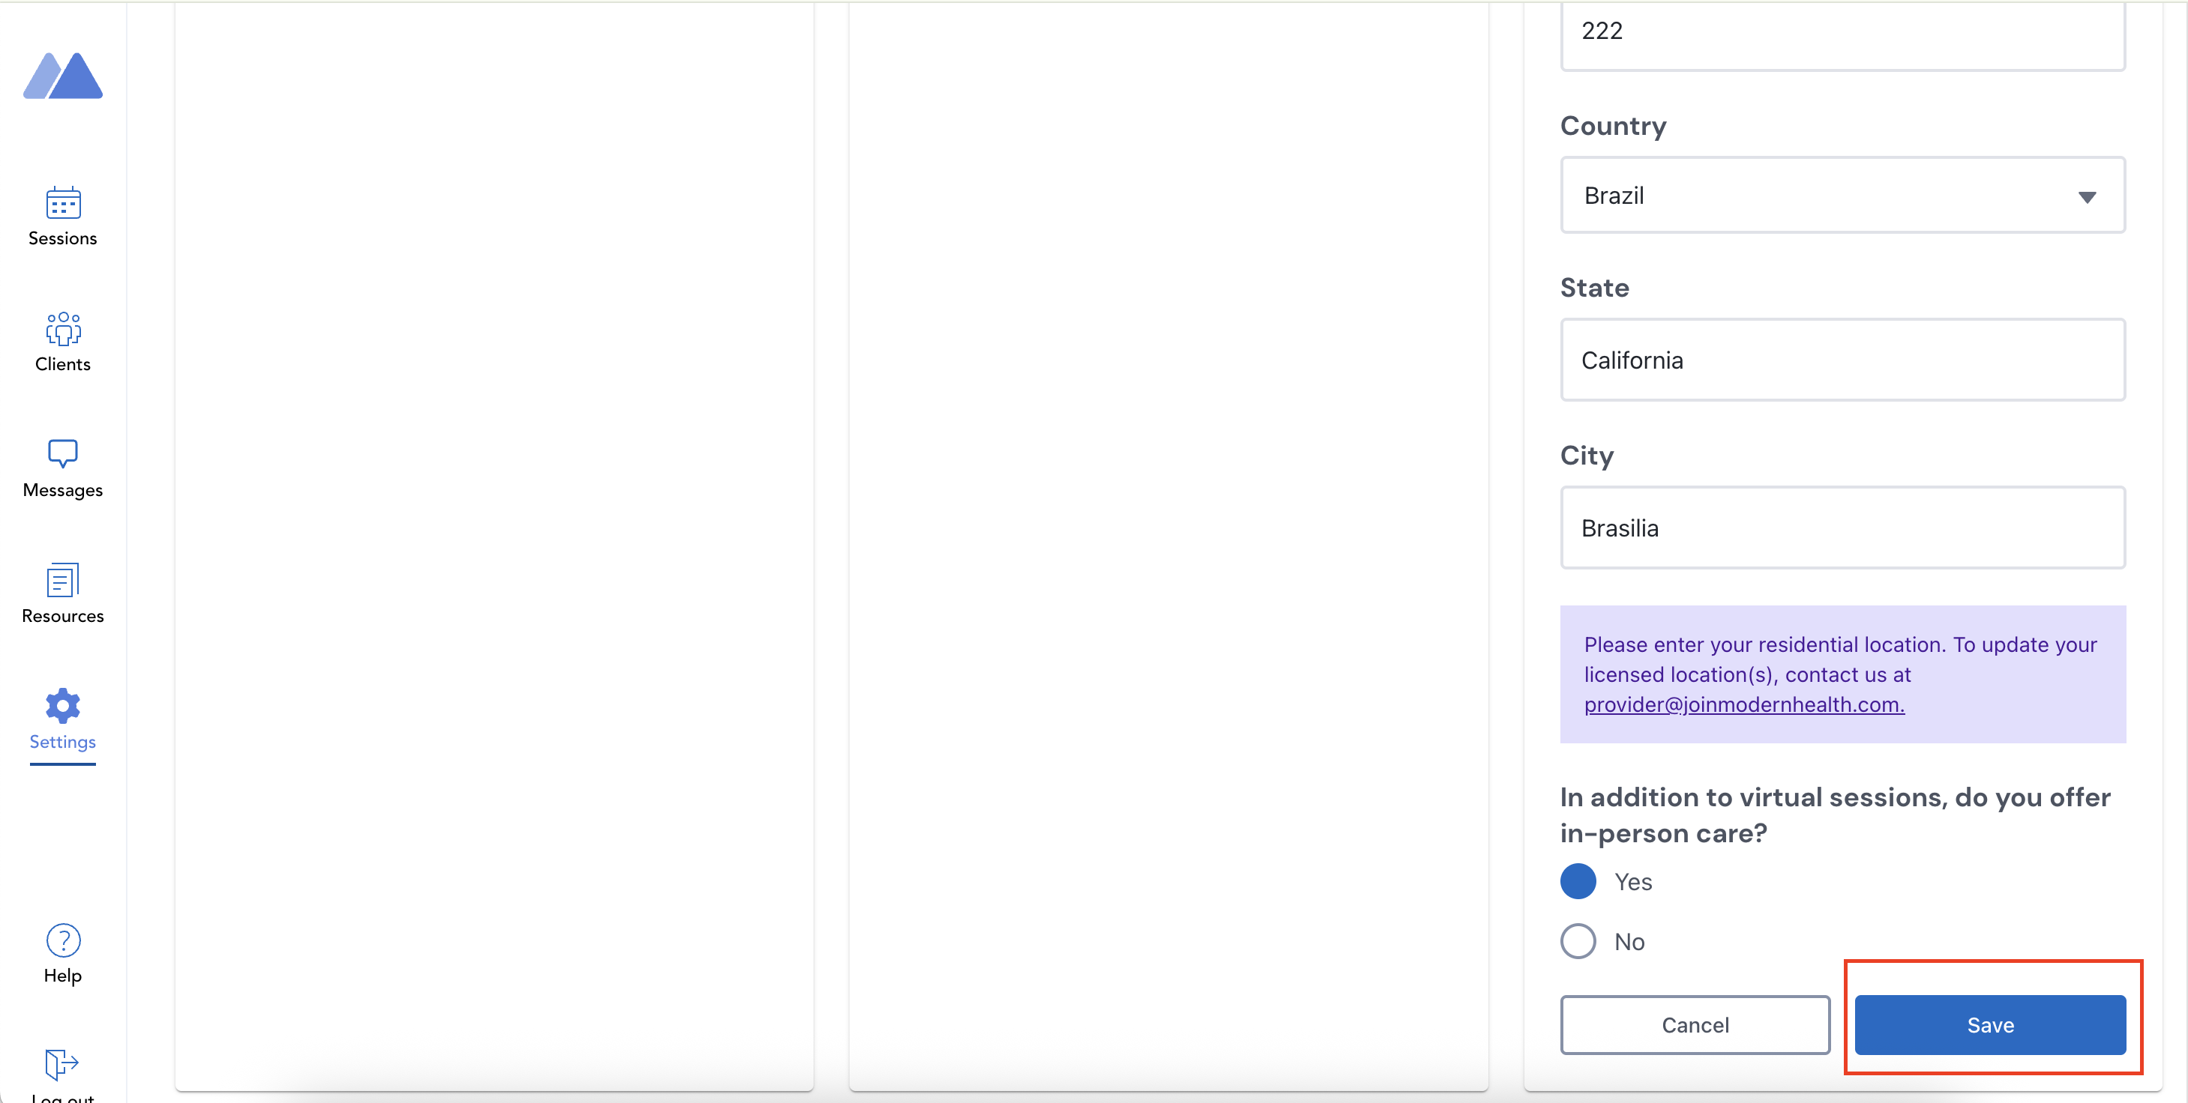The height and width of the screenshot is (1103, 2188).
Task: Open the Sessions calendar icon
Action: tap(63, 203)
